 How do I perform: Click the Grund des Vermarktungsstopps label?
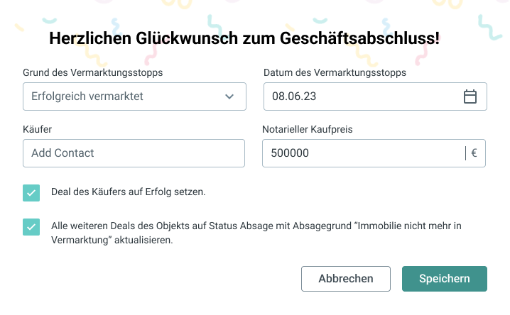pyautogui.click(x=93, y=72)
